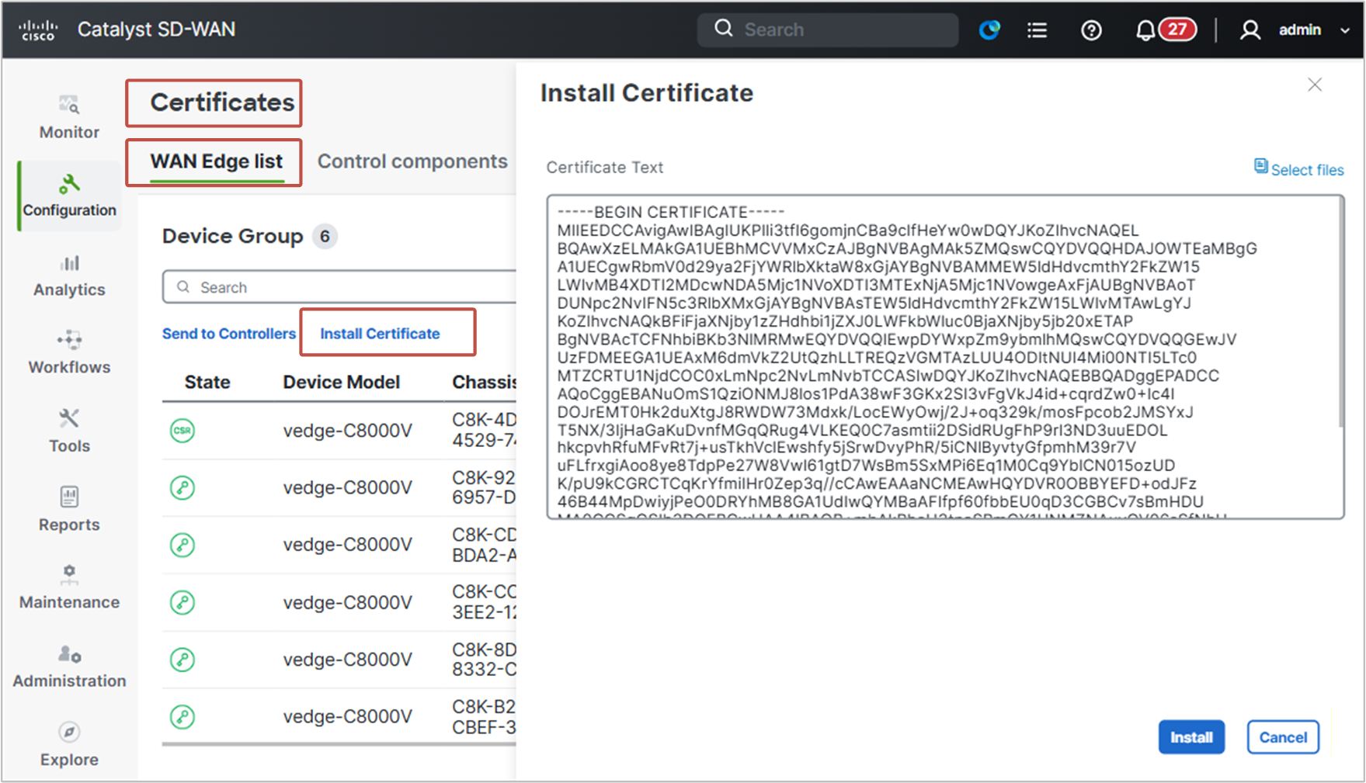Image resolution: width=1366 pixels, height=783 pixels.
Task: Click the admin user profile icon
Action: point(1250,30)
